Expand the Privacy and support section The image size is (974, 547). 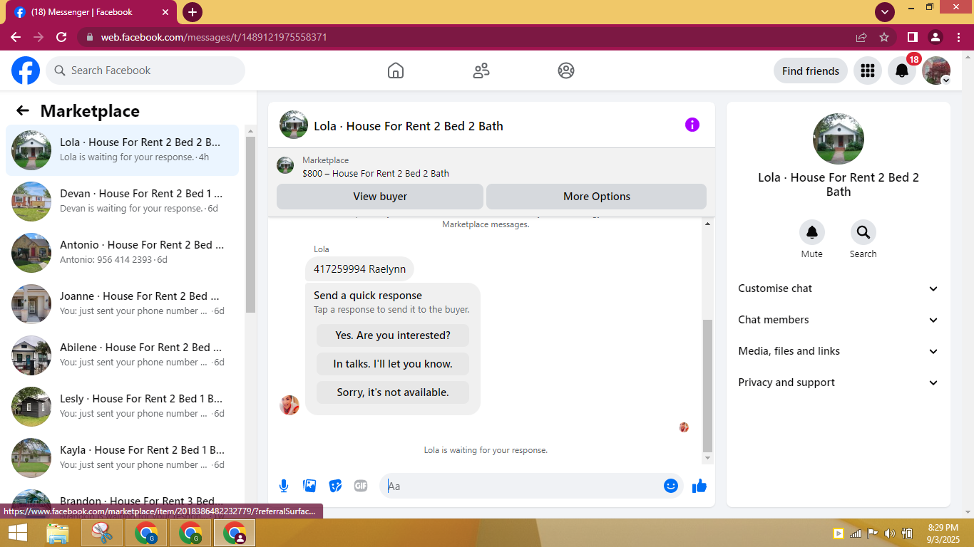click(839, 382)
